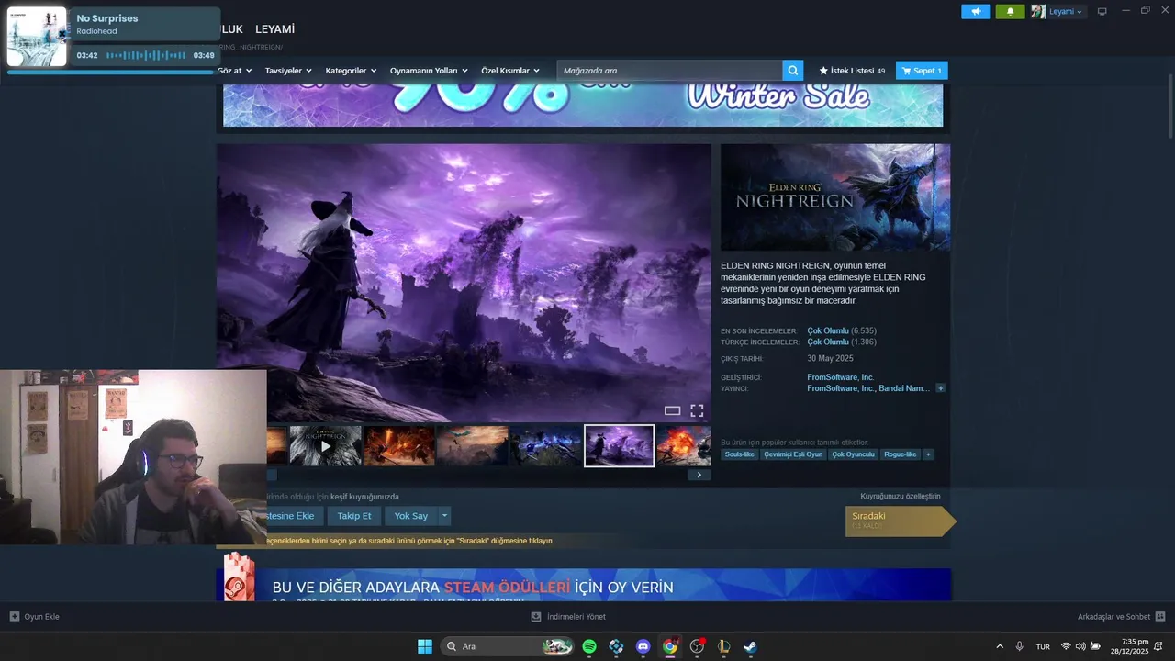Open the green notifications bell
This screenshot has height=661, width=1175.
click(x=1010, y=11)
